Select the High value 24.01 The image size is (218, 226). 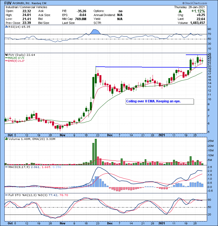coord(27,15)
